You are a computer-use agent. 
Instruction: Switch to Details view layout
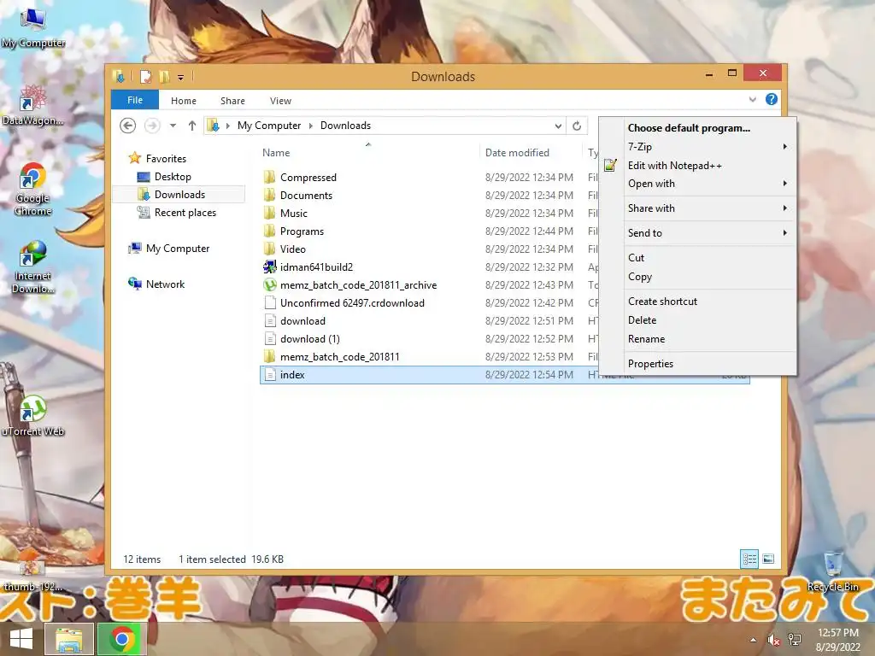749,559
